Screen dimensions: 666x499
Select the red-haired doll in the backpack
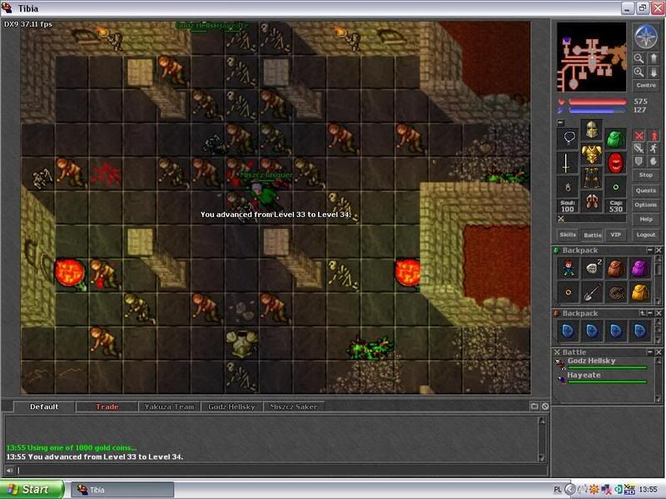pos(569,269)
